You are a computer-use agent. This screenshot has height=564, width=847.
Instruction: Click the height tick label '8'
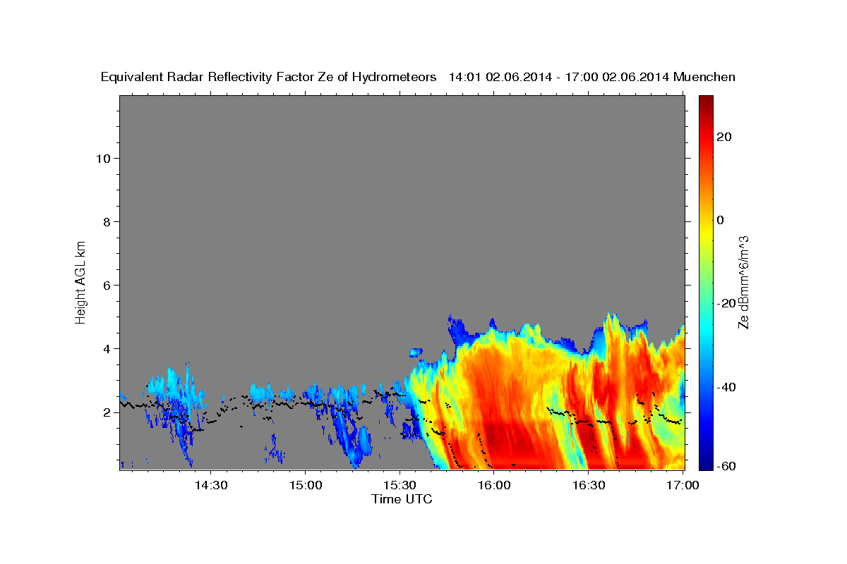point(107,221)
